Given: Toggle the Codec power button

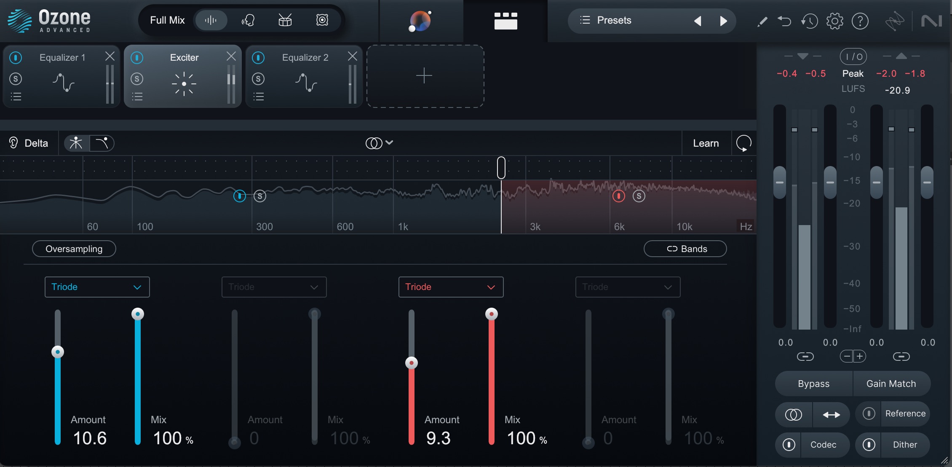Looking at the screenshot, I should coord(789,445).
